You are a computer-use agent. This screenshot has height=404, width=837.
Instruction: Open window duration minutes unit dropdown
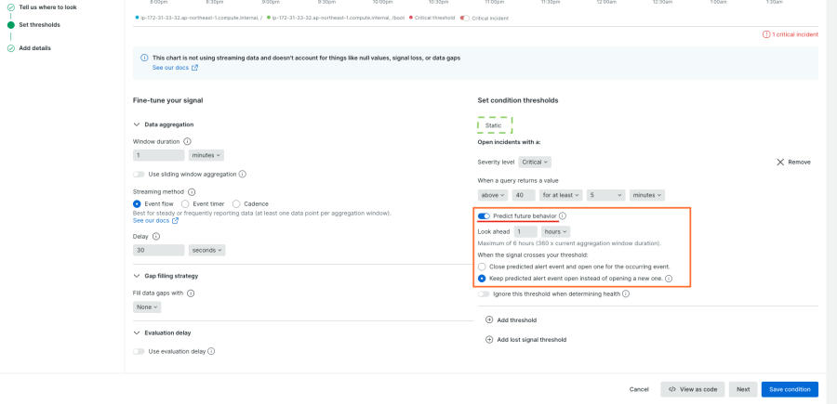[206, 155]
